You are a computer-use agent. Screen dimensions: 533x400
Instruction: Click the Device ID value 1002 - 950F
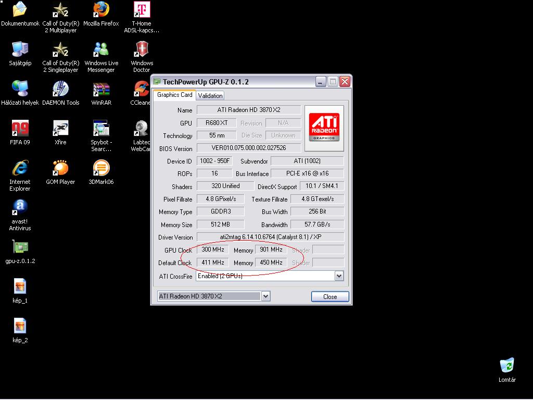[214, 161]
